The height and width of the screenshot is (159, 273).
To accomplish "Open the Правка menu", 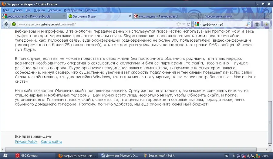I will pos(17,10).
